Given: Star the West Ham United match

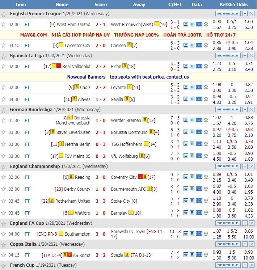Looking at the screenshot, I should point(4,25).
